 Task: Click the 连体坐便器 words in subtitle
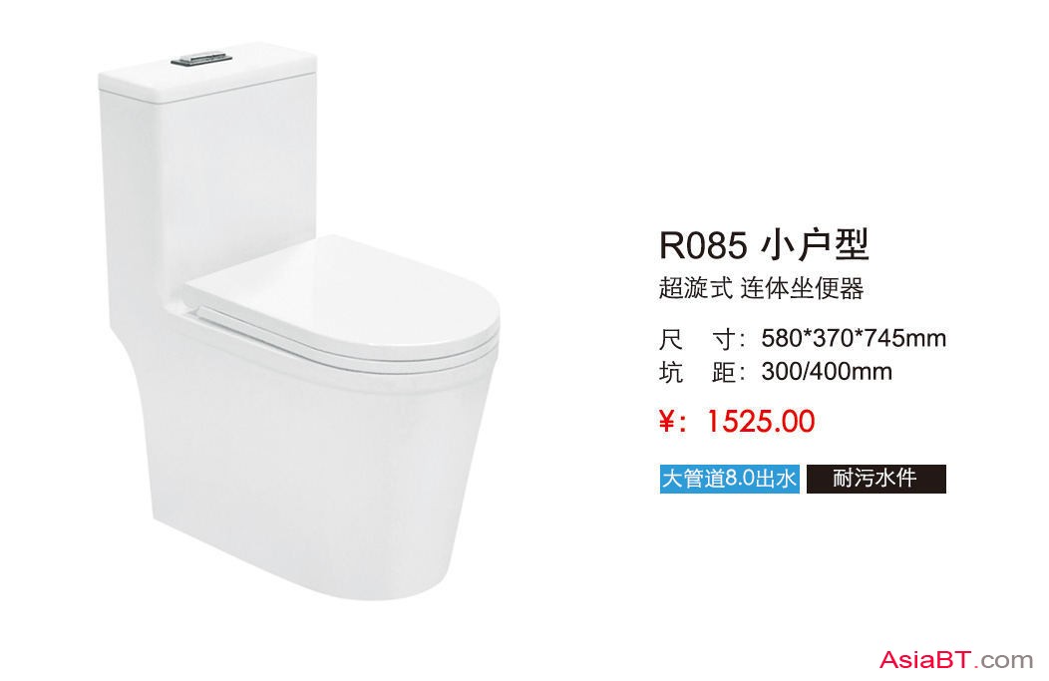click(x=803, y=288)
